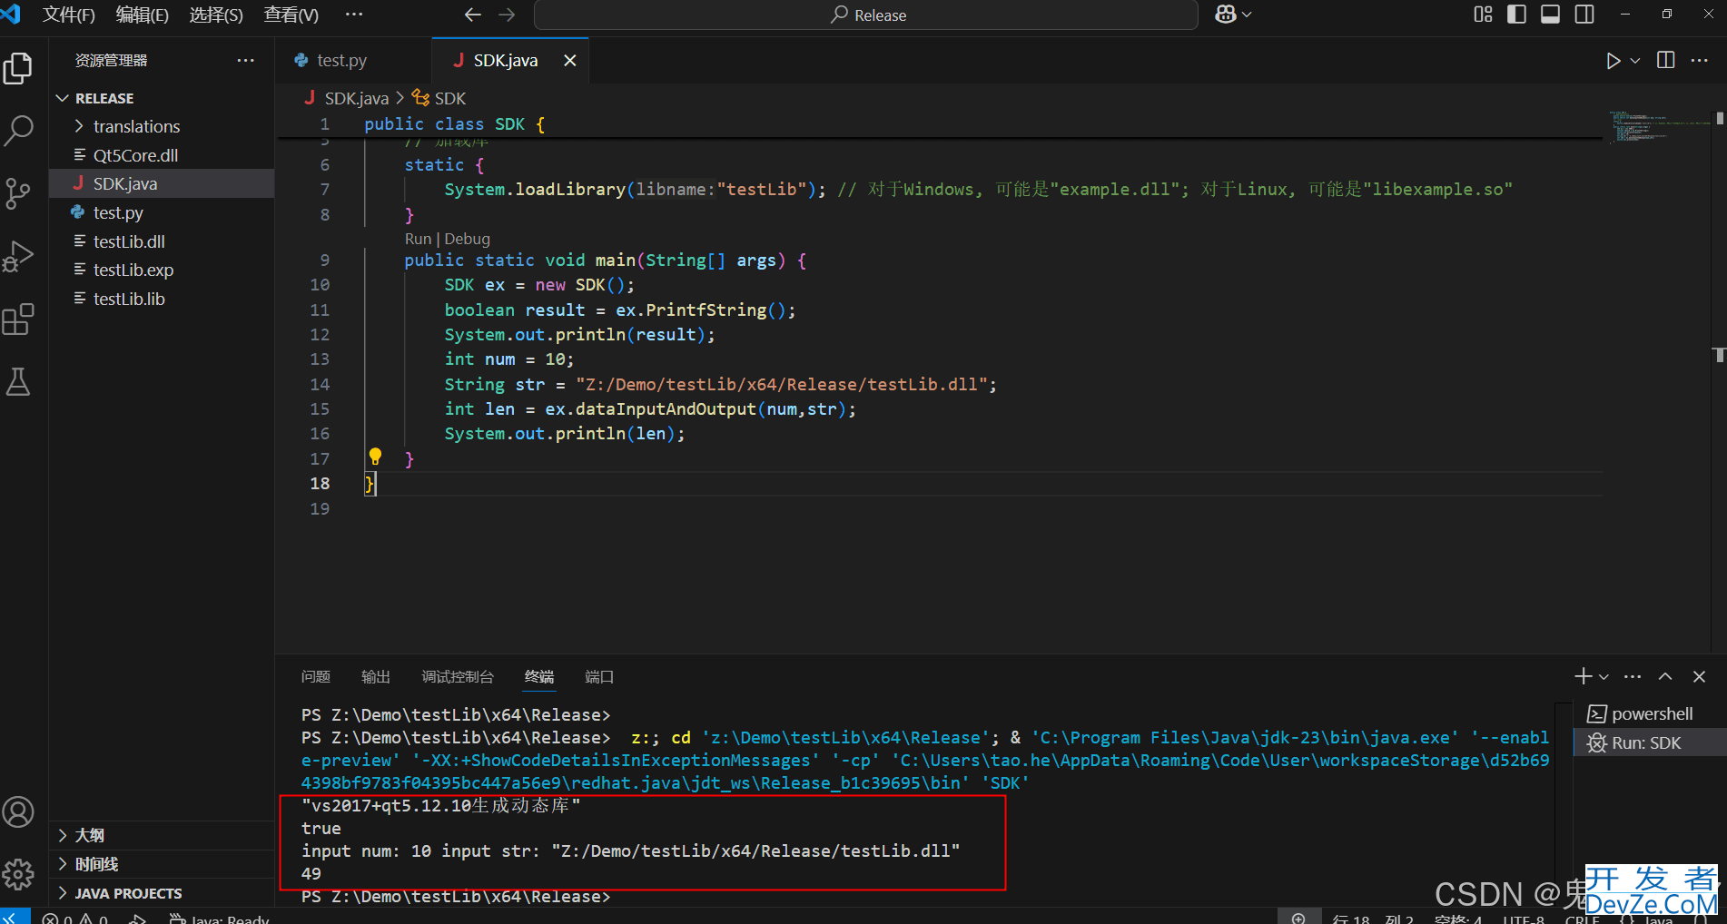Image resolution: width=1727 pixels, height=924 pixels.
Task: Toggle the bottom Panel visibility
Action: [1551, 15]
